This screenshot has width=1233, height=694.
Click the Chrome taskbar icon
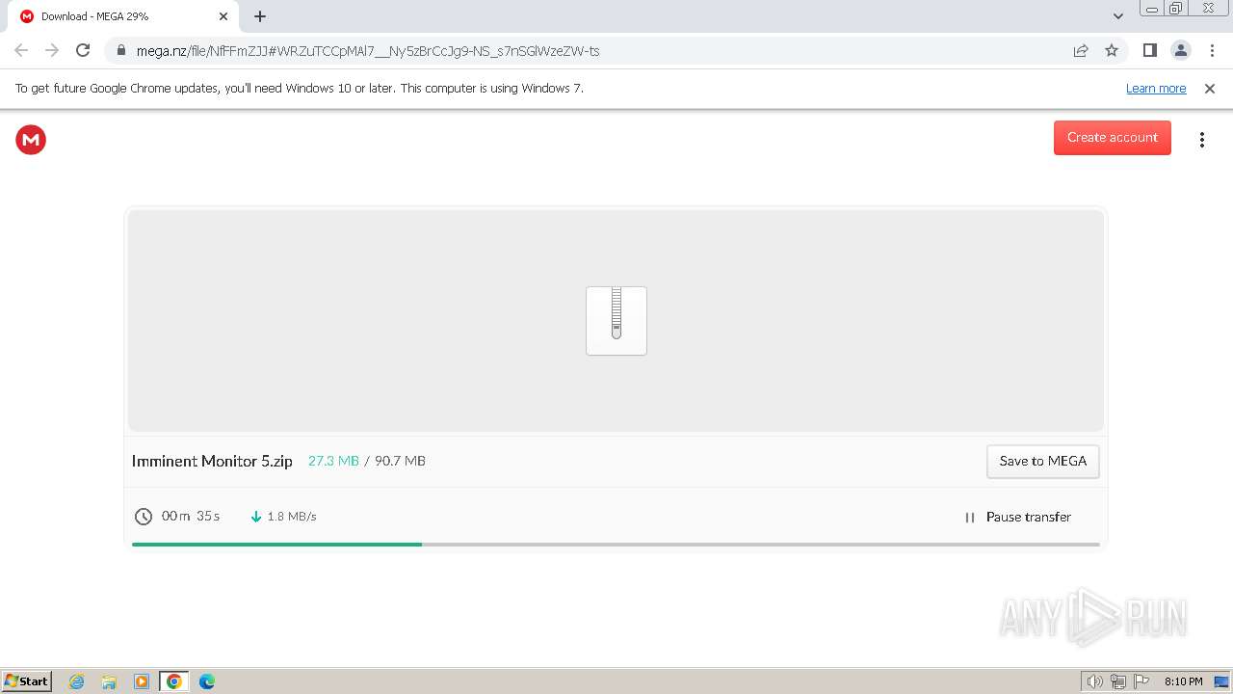[174, 681]
